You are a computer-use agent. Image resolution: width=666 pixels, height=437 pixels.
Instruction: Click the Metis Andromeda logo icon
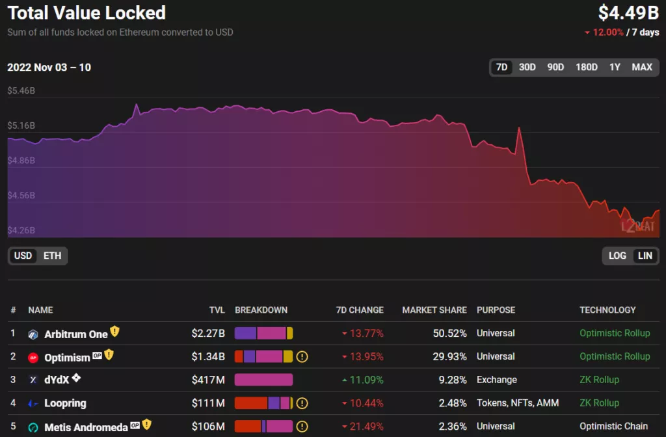tap(33, 427)
